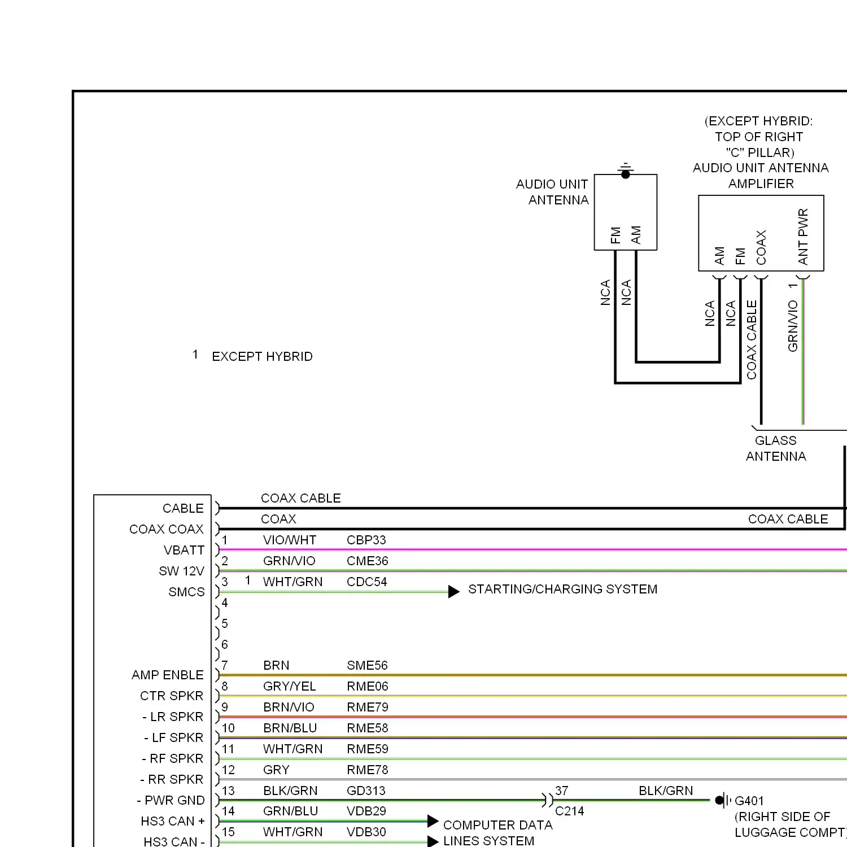Click the CTR SPKR terminal label
The height and width of the screenshot is (847, 847).
pyautogui.click(x=172, y=696)
